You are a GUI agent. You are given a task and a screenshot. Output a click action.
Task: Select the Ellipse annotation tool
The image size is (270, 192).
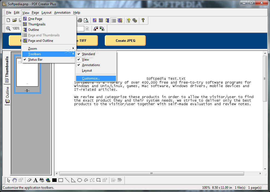(x=80, y=180)
